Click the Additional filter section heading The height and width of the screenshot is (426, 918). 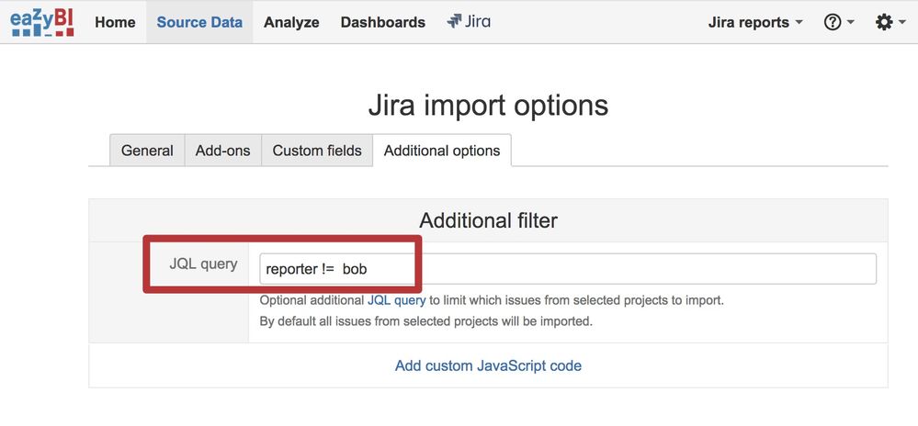(488, 220)
